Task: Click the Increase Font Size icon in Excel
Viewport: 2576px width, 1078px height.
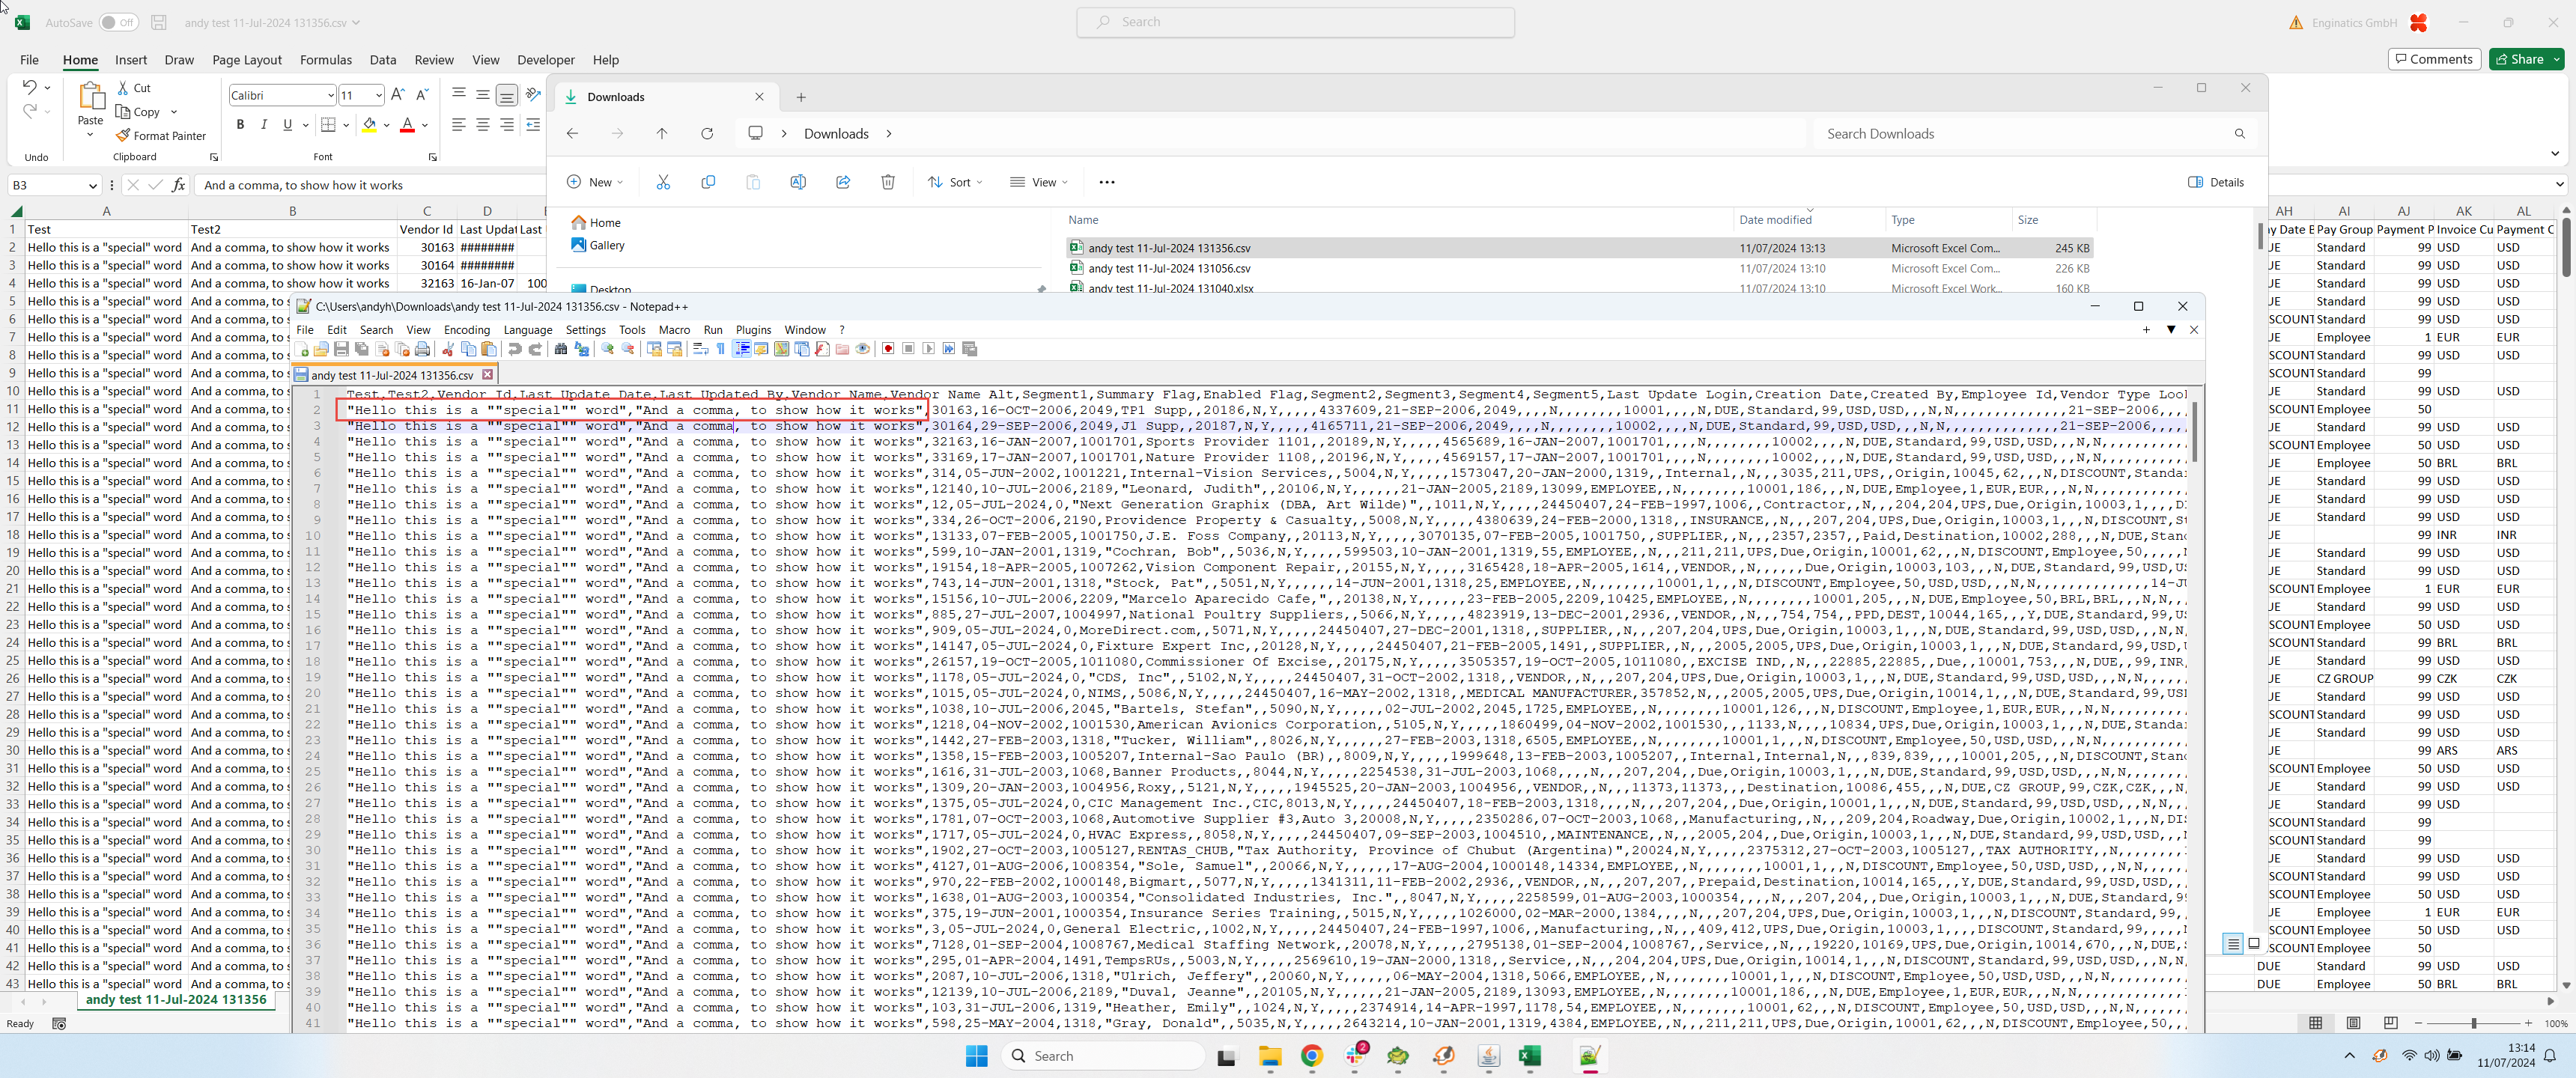Action: pyautogui.click(x=398, y=95)
